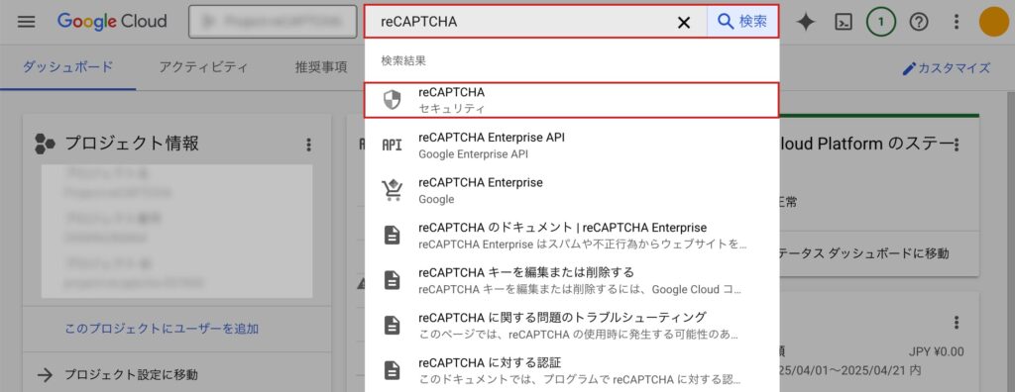Open reCAPTCHA のドキュメント result
Viewport: 1015px width, 392px height.
click(572, 236)
